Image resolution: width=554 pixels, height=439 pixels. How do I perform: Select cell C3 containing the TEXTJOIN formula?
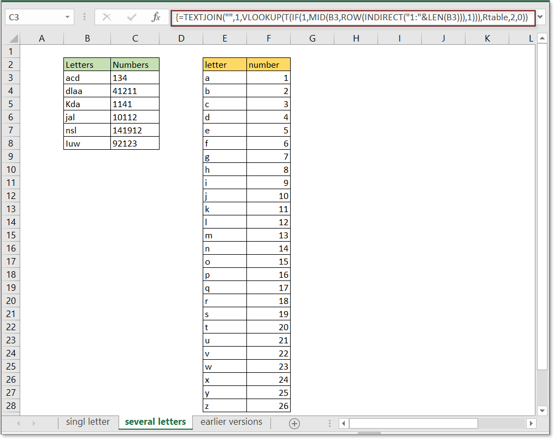[x=134, y=77]
